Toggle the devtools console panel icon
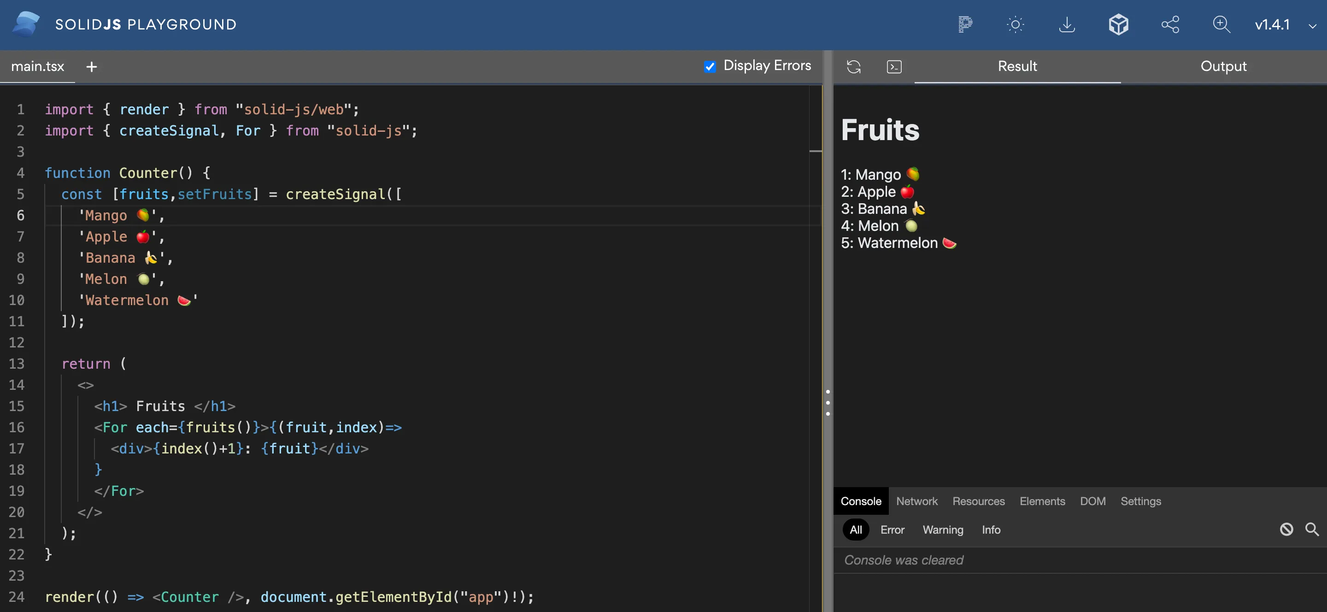The width and height of the screenshot is (1327, 612). (x=894, y=66)
